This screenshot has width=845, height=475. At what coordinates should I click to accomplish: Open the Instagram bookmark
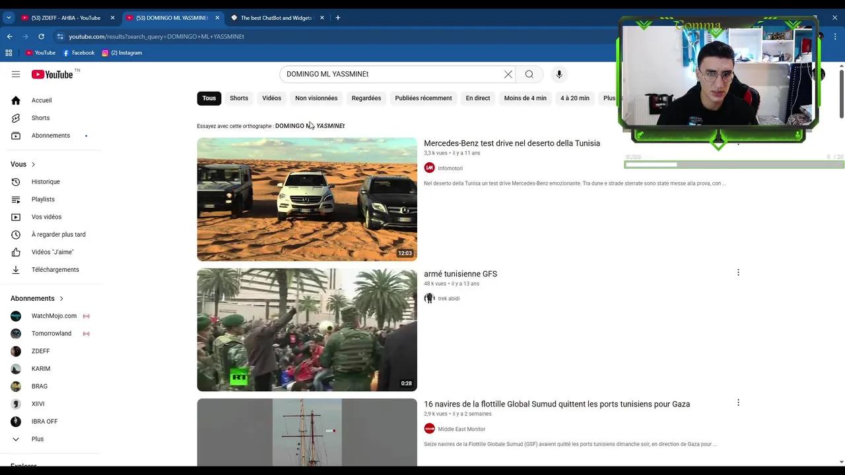click(122, 53)
